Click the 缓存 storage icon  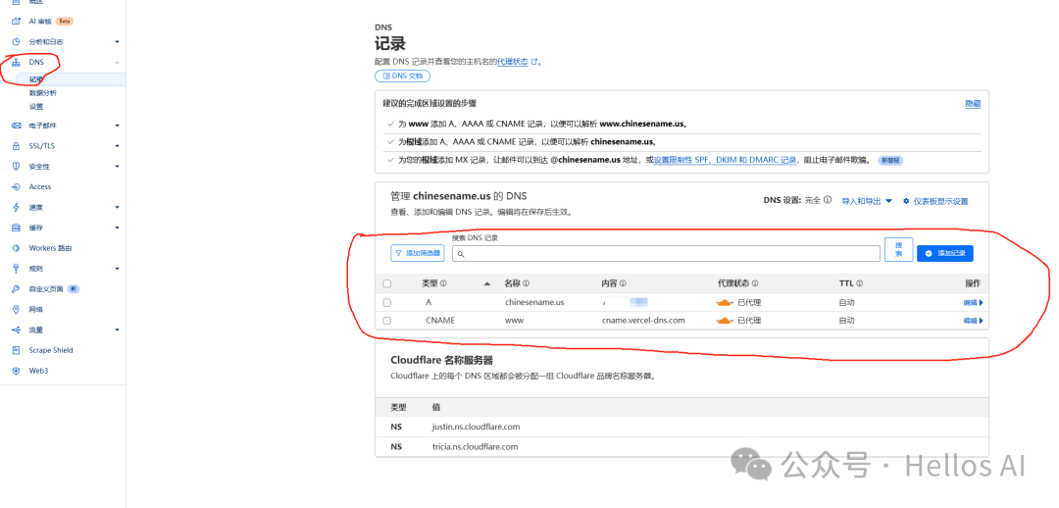click(17, 228)
